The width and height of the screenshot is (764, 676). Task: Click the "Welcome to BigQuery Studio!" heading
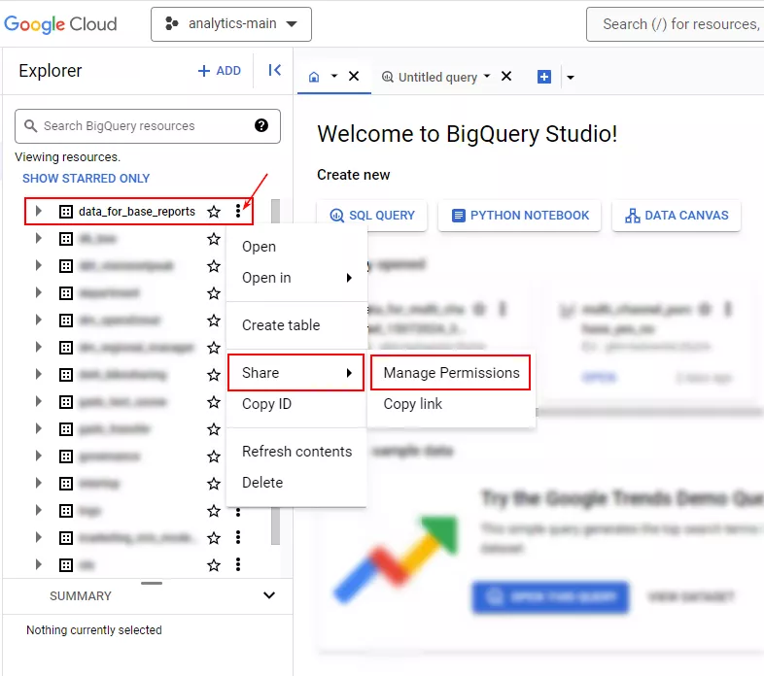point(468,134)
